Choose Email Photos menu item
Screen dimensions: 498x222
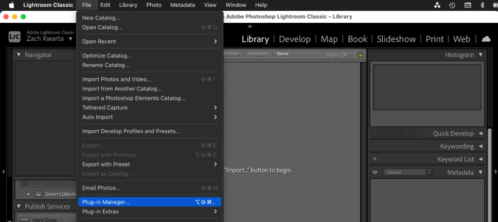[150, 188]
